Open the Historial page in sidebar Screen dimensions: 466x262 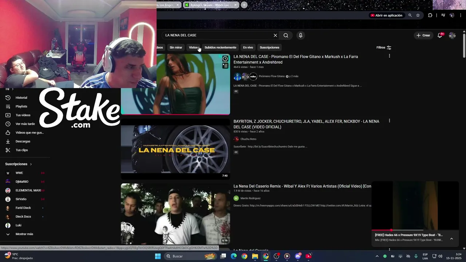coord(21,98)
